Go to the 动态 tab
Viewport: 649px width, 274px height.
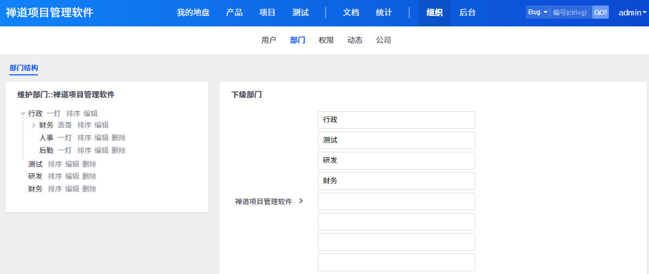coord(355,40)
